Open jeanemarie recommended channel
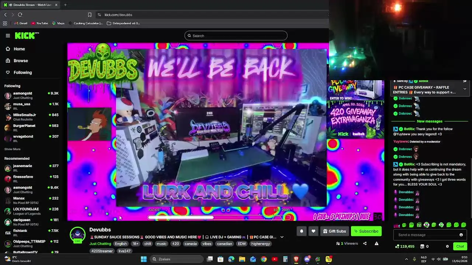Screen dimensions: 472x265 [x=32, y=168]
